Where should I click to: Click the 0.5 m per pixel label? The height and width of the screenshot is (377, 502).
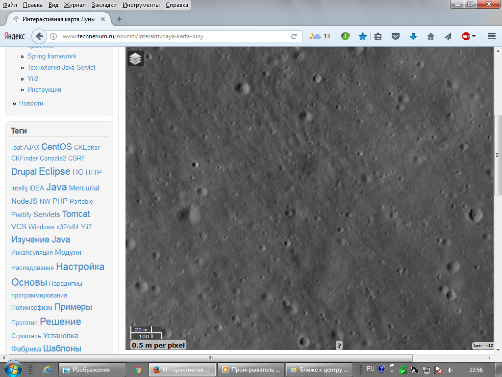point(158,345)
